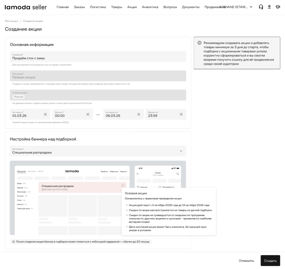Screen dimensions: 285x269
Task: Open the Аналитика section
Action: 150,7
